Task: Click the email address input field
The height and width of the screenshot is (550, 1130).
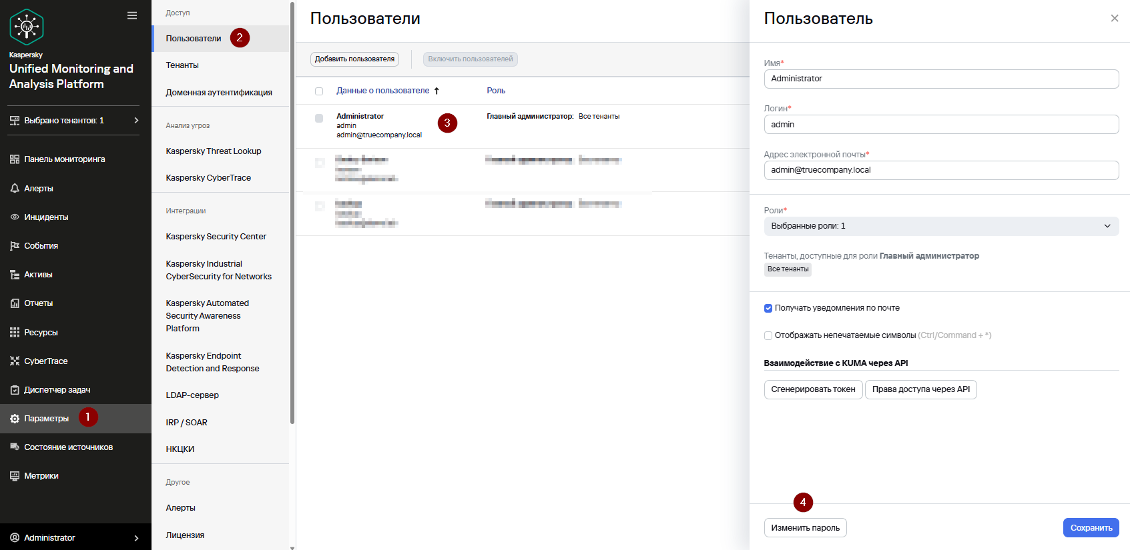Action: pyautogui.click(x=941, y=170)
